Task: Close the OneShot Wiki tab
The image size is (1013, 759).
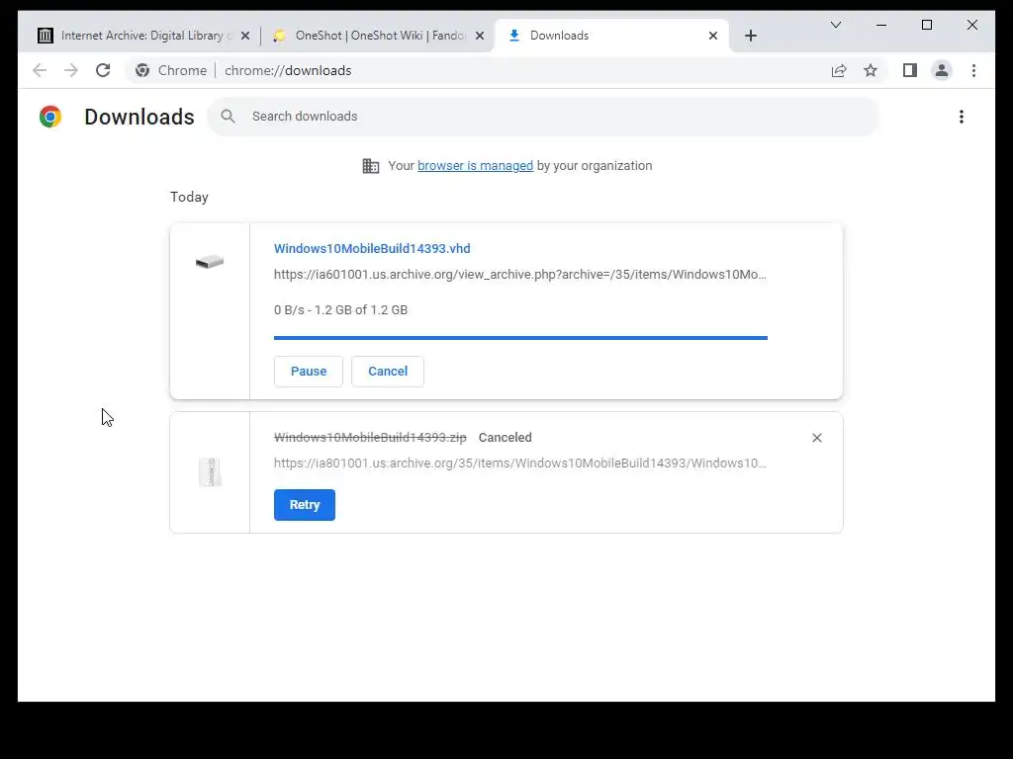Action: [x=480, y=37]
